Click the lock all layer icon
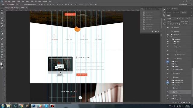Image resolution: width=193 pixels, height=108 pixels. click(x=180, y=24)
